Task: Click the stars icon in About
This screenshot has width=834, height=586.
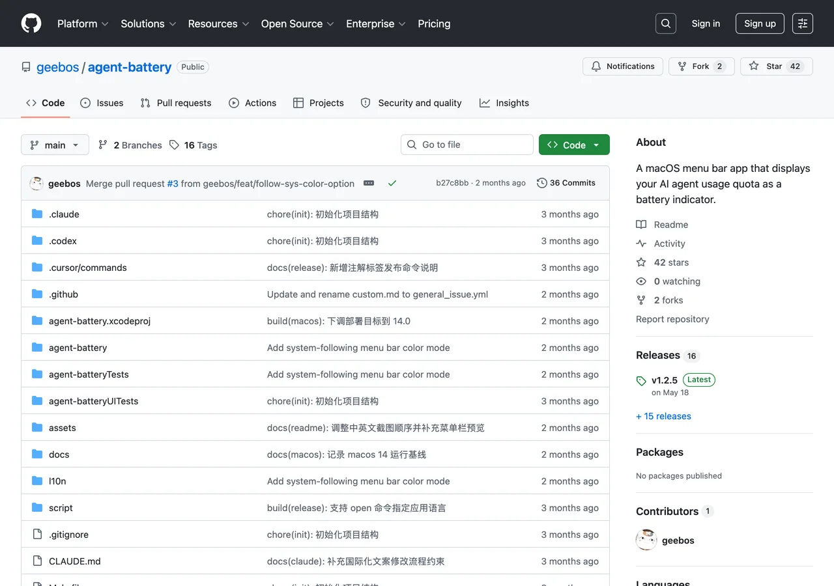Action: tap(641, 262)
